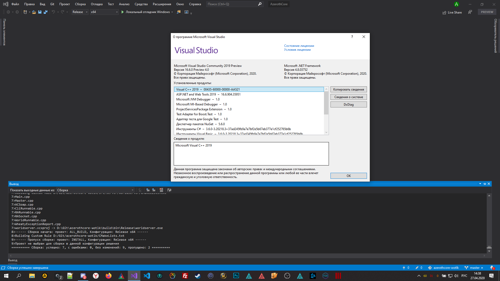Open notifications bell in status bar

[x=492, y=268]
